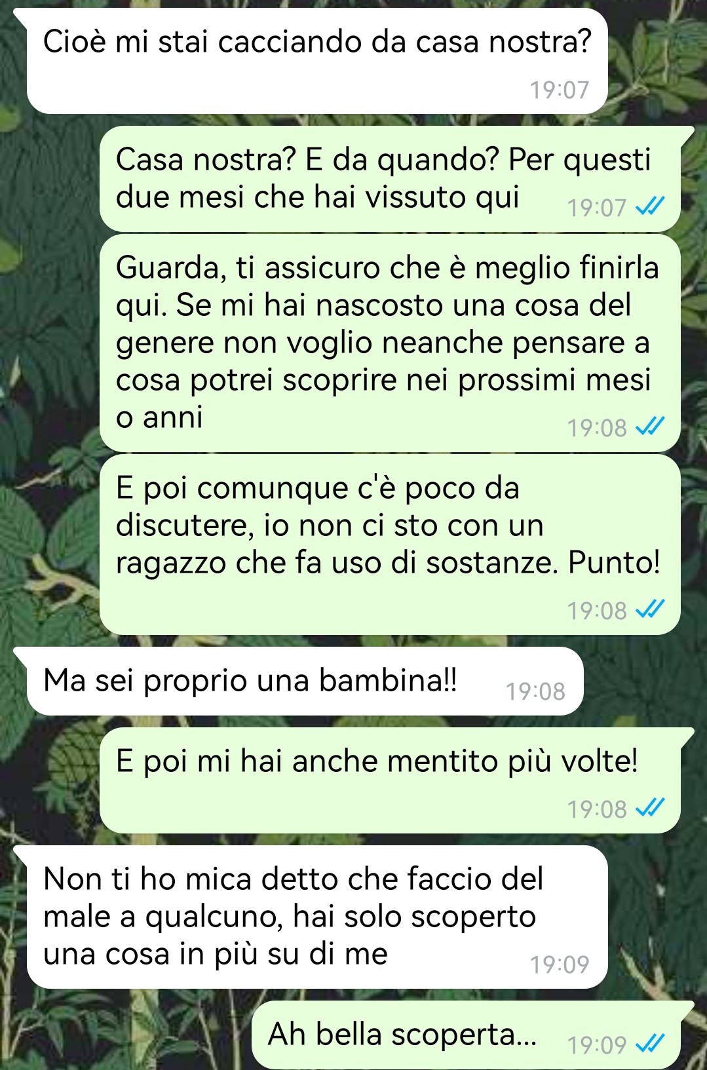Tap the text 'cosa potrei scoprire nei prossimi mesi'
Screen dimensions: 707x1070
pos(383,380)
